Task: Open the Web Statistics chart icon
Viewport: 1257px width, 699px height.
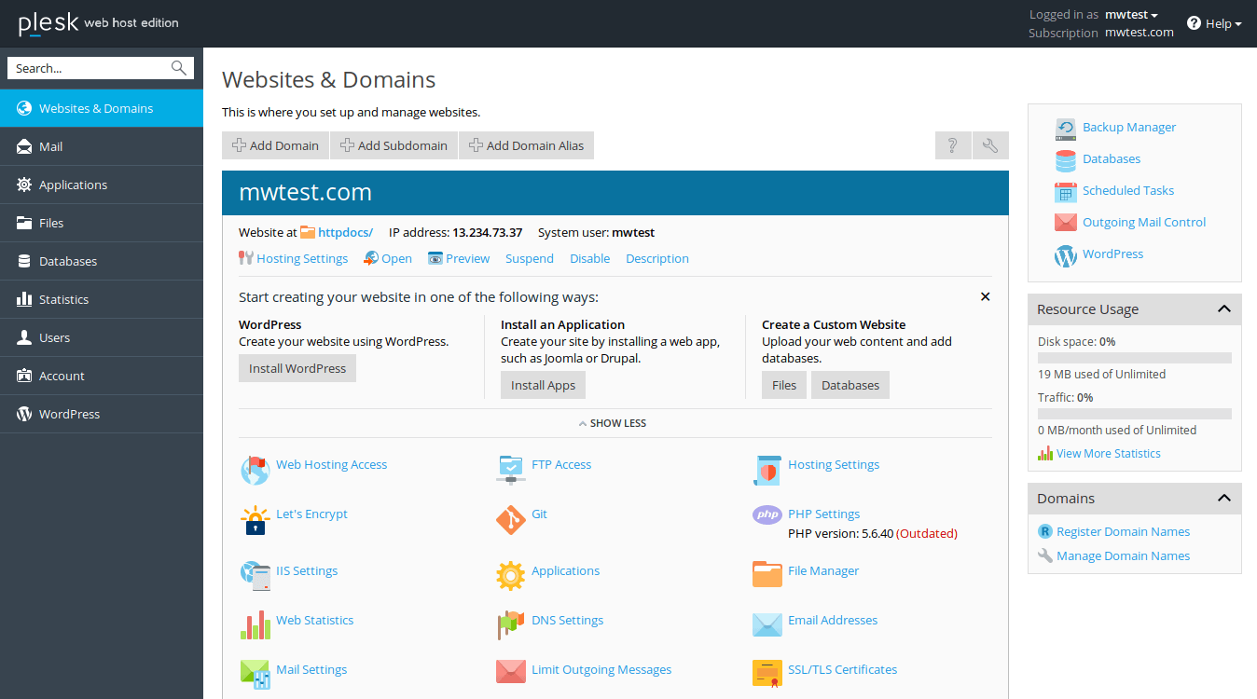Action: 255,624
